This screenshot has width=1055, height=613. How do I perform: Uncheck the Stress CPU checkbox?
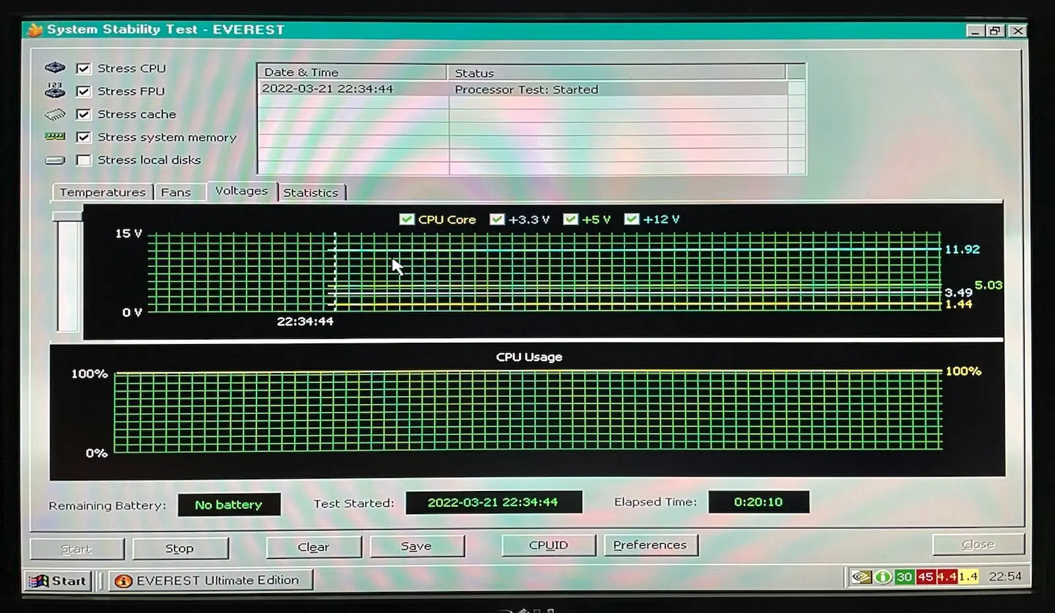coord(83,69)
